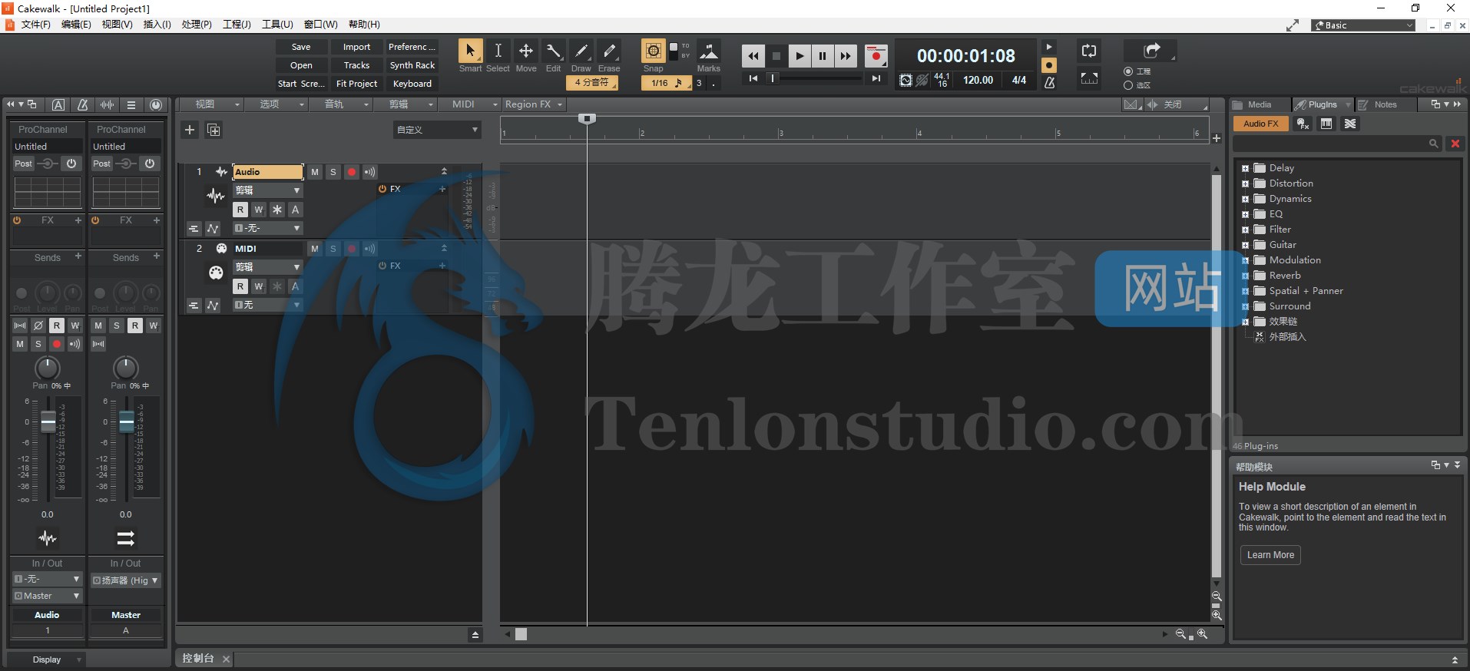Click the Fit Project button
The height and width of the screenshot is (671, 1470).
[356, 84]
